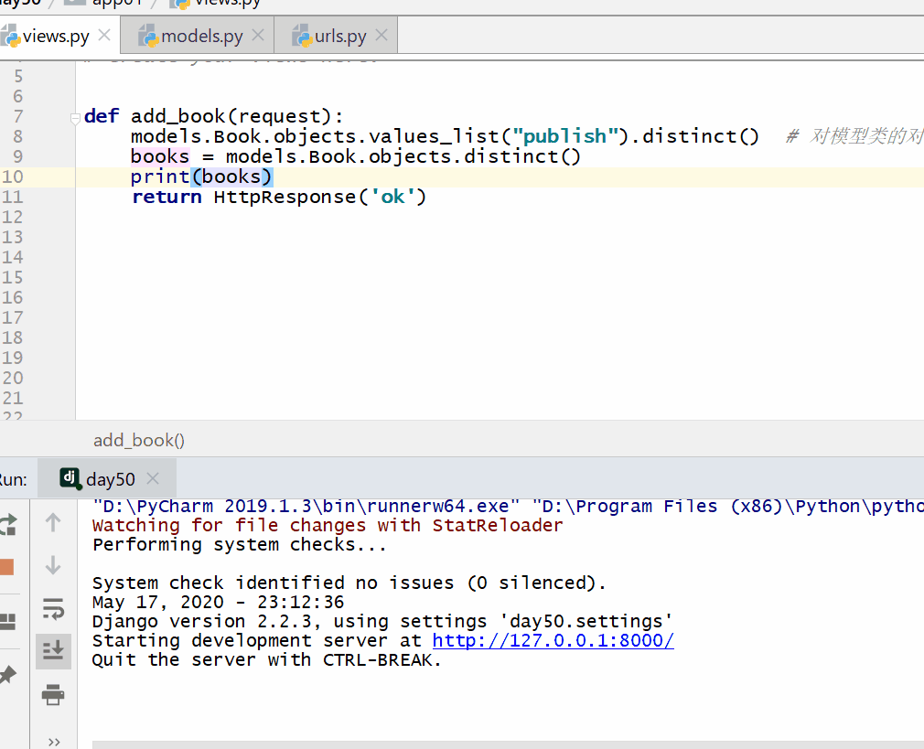Click the up arrow in console toolbar
The image size is (924, 749).
coord(53,522)
